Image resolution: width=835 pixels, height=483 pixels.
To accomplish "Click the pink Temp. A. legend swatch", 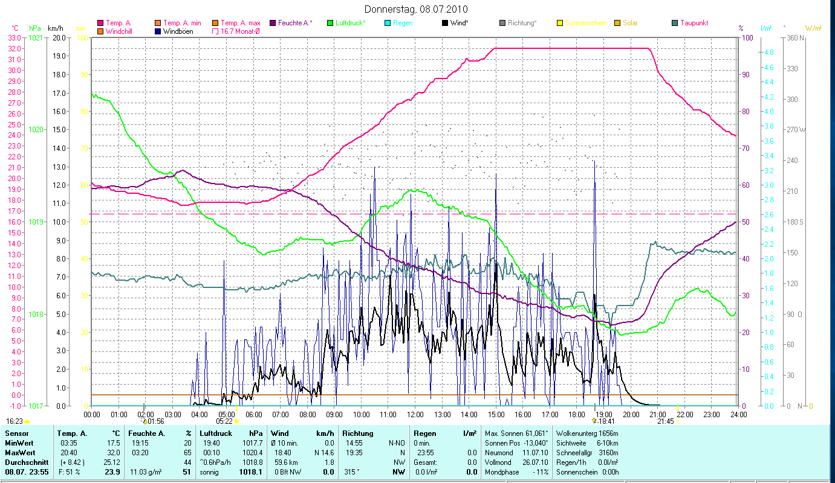I will click(x=100, y=23).
